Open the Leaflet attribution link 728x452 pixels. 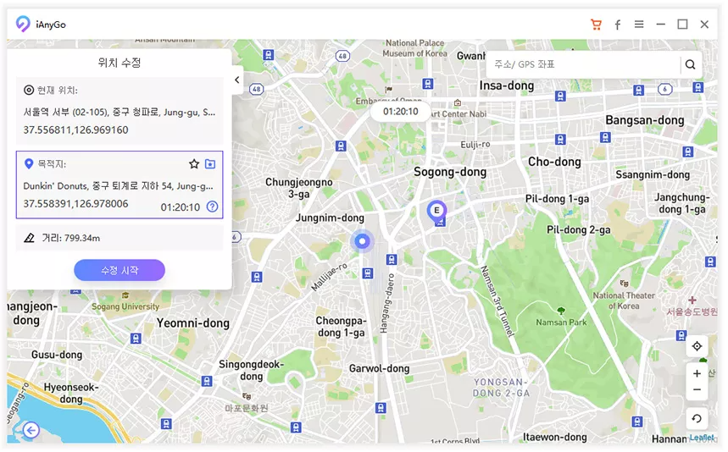pyautogui.click(x=702, y=437)
